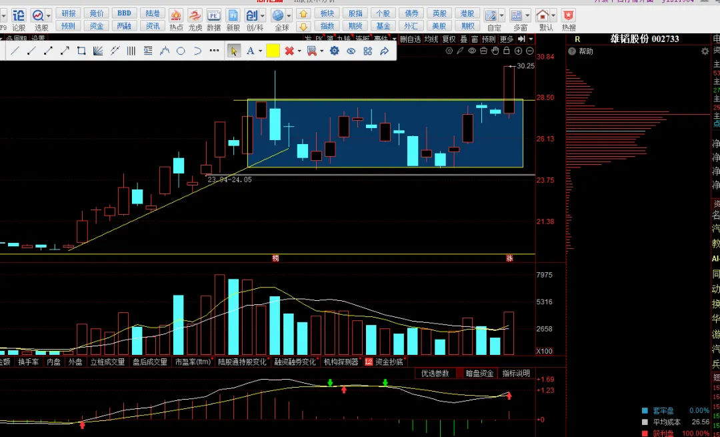Screen dimensions: 720x437
Task: Toggle 均线 moving averages display
Action: pyautogui.click(x=431, y=39)
